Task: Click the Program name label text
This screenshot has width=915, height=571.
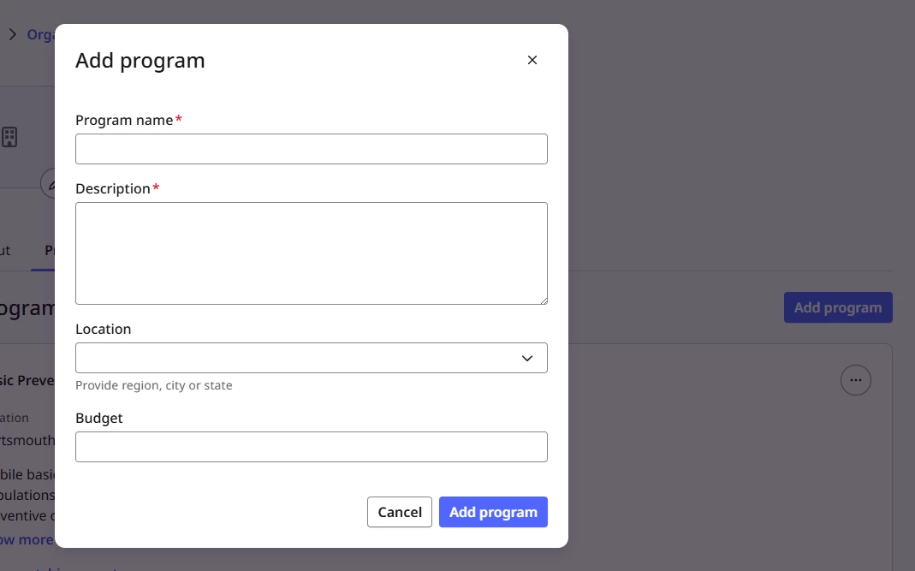Action: 124,120
